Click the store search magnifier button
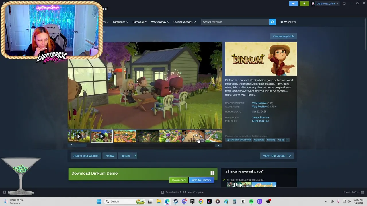Viewport: 367px width, 206px height. pos(272,22)
